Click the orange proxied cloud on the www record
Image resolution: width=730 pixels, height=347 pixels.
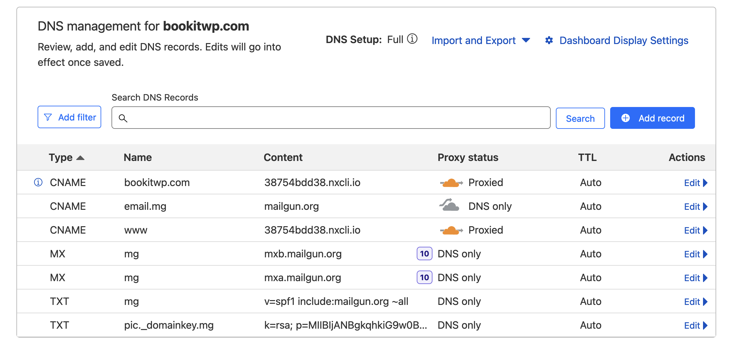click(x=451, y=230)
